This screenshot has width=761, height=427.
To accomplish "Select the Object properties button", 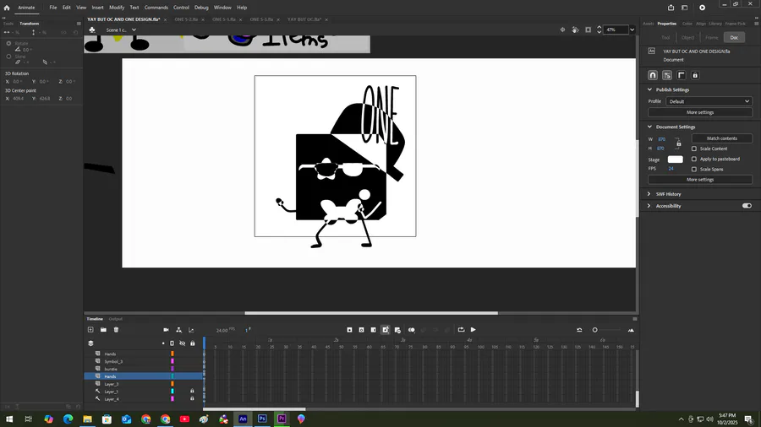I will (x=687, y=37).
